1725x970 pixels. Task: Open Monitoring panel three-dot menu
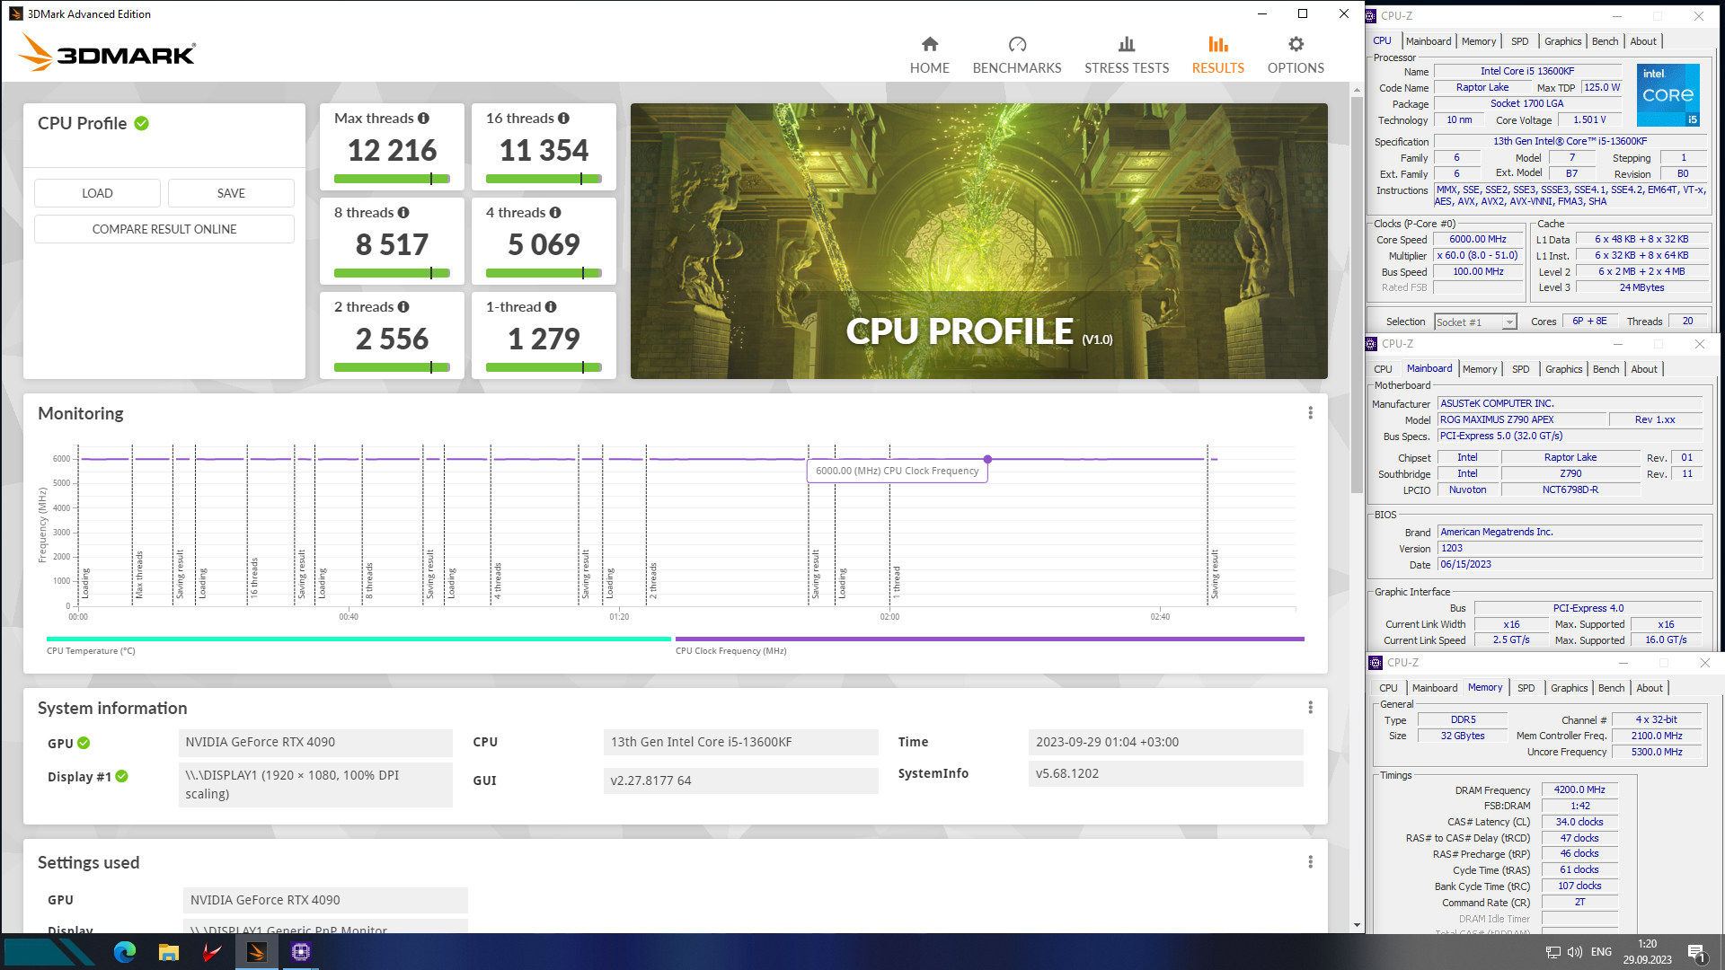(x=1310, y=413)
